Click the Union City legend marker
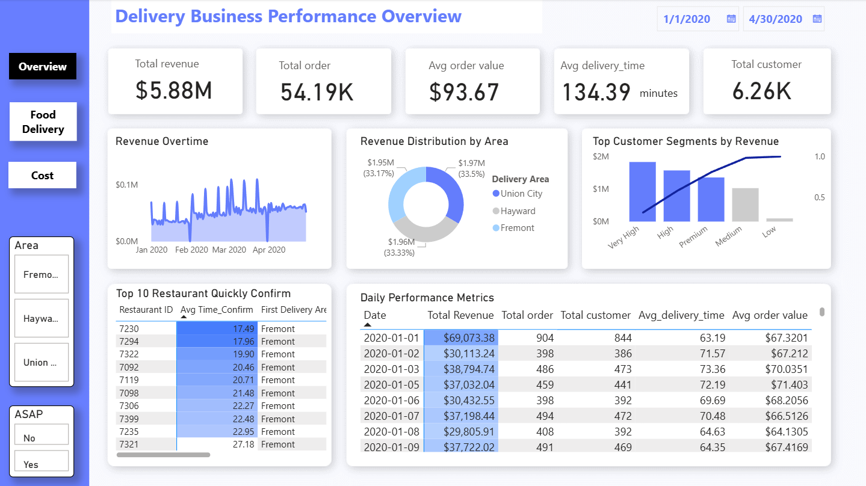This screenshot has height=486, width=866. coord(496,194)
